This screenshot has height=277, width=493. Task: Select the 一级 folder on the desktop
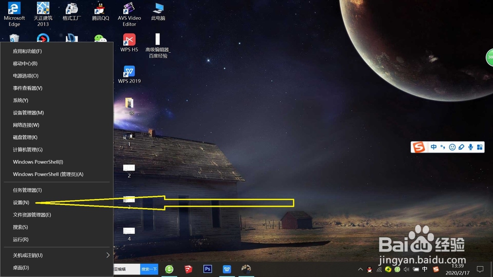coord(129,106)
